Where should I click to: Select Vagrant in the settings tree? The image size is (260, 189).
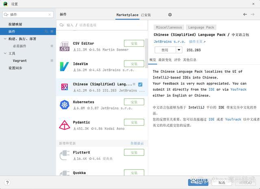[19, 61]
